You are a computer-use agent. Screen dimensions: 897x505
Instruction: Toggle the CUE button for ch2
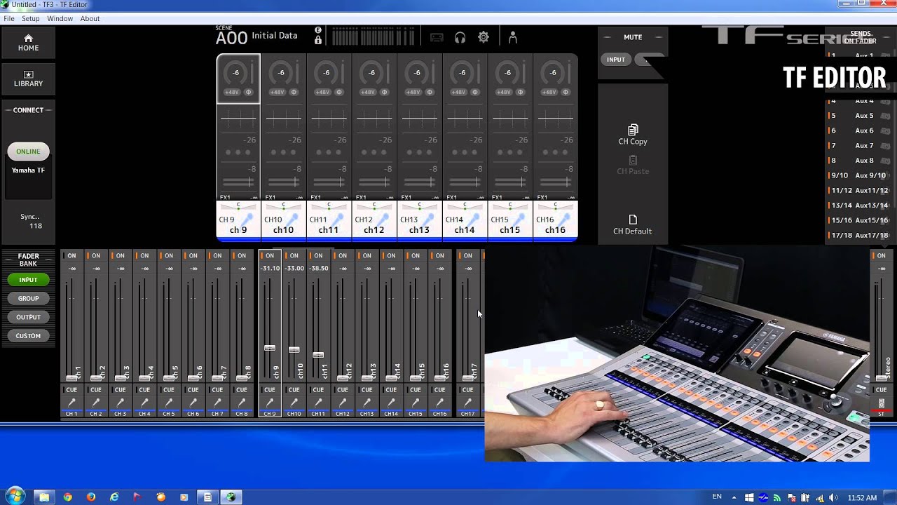96,389
